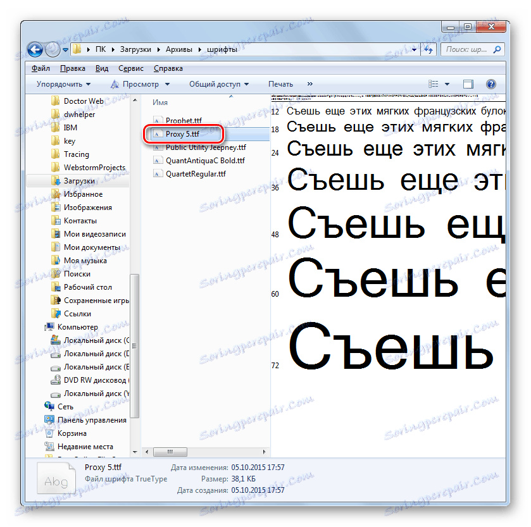Expand the arrow after Архивы in path

(x=199, y=49)
